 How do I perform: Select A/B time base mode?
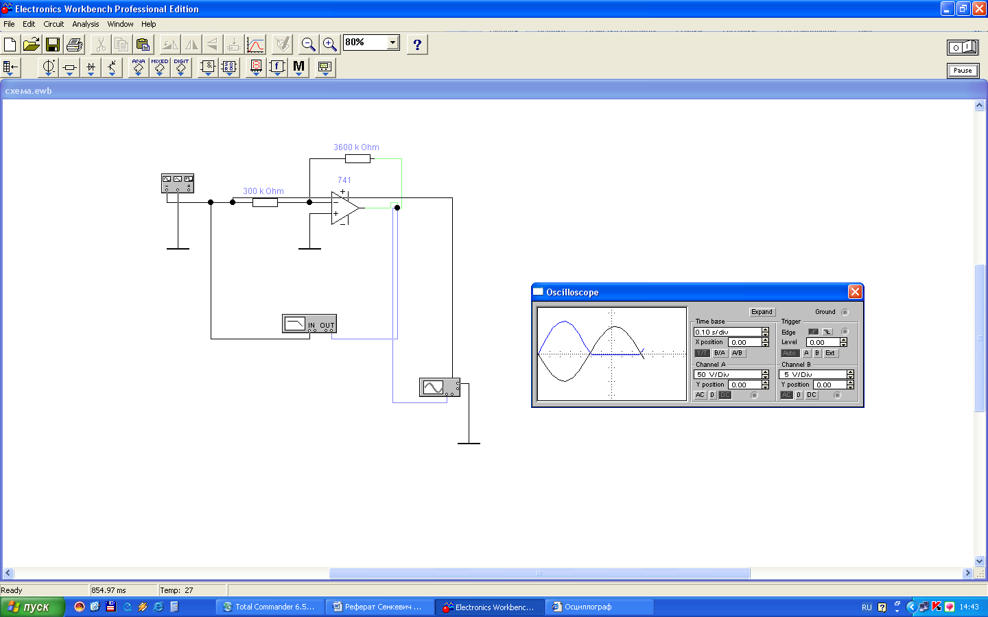pos(737,353)
